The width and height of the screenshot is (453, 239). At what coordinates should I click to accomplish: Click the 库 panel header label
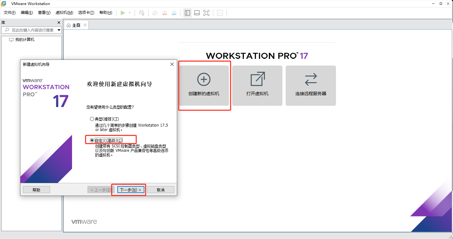click(x=3, y=23)
